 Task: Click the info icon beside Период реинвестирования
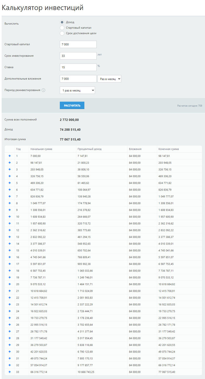(x=44, y=90)
